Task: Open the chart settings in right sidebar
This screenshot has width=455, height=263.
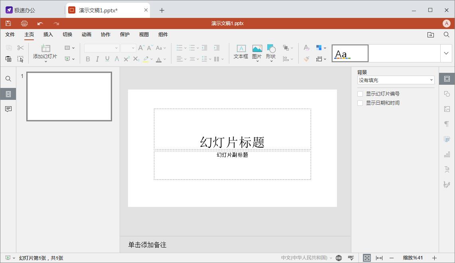Action: click(447, 154)
